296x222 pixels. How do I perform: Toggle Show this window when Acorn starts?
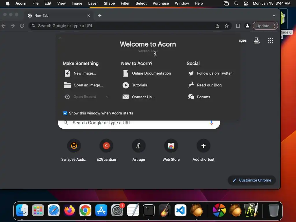click(x=65, y=113)
